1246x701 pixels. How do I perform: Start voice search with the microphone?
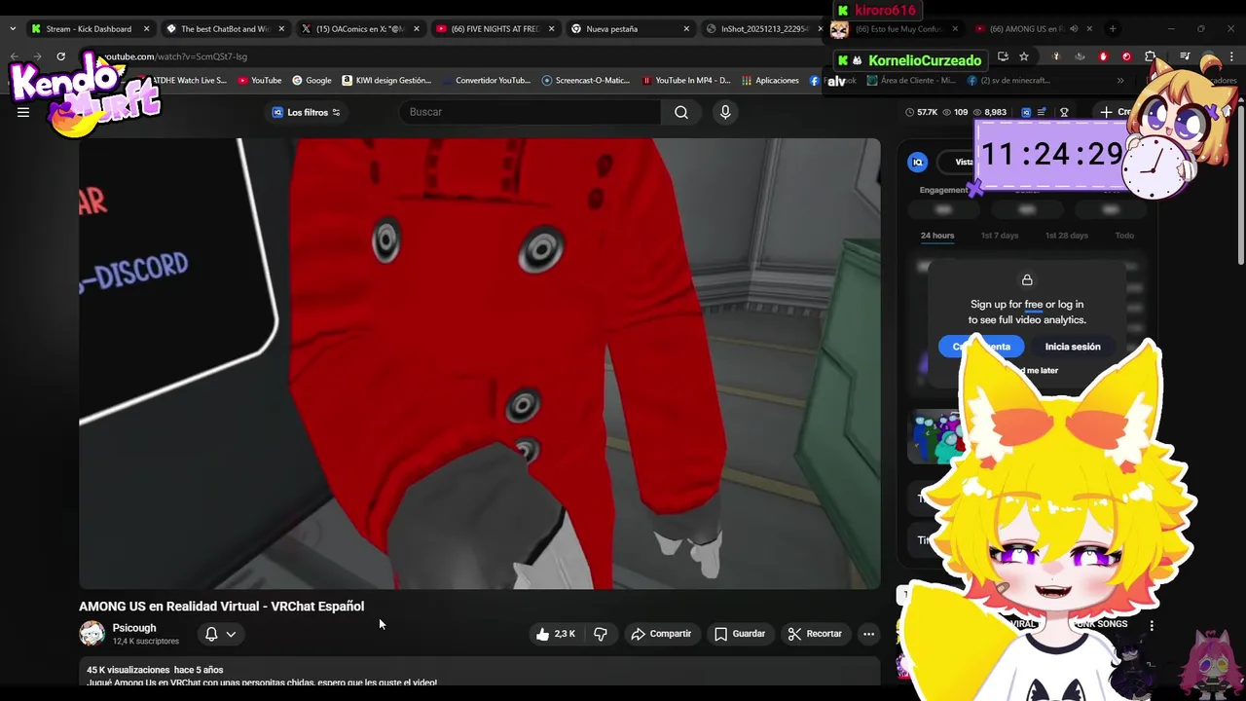(x=725, y=112)
